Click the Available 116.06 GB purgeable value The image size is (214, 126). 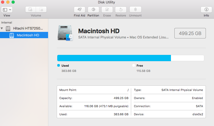pos(106,106)
